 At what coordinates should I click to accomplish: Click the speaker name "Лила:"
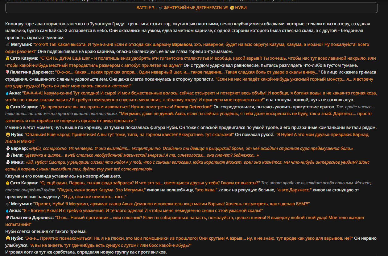click(x=17, y=155)
